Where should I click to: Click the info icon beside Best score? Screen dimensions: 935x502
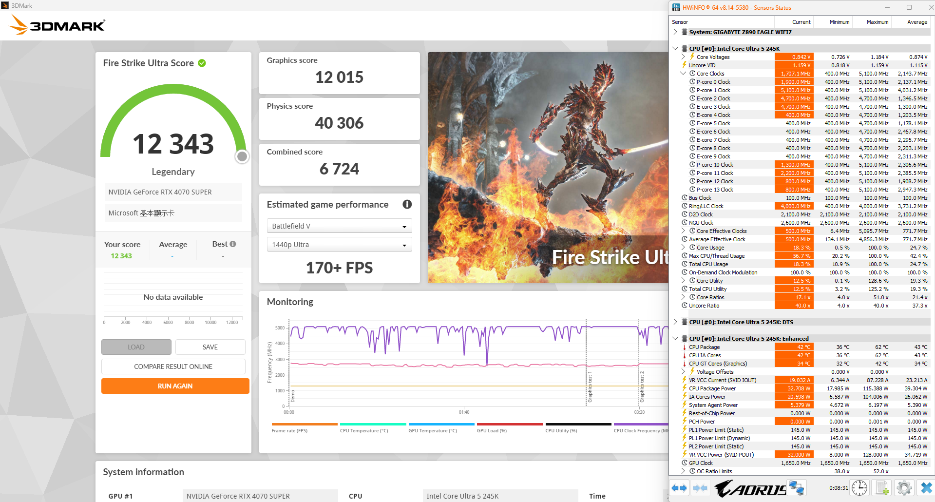(x=233, y=244)
